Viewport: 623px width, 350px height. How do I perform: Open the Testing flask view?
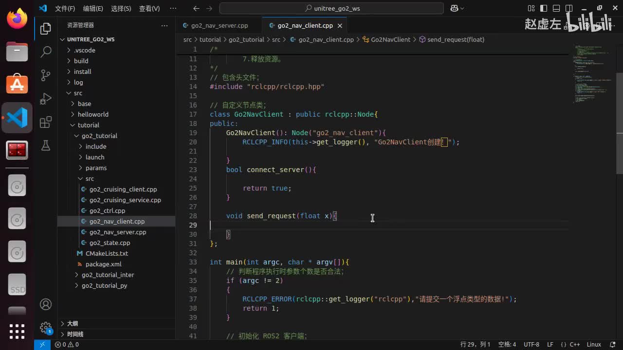coord(46,145)
